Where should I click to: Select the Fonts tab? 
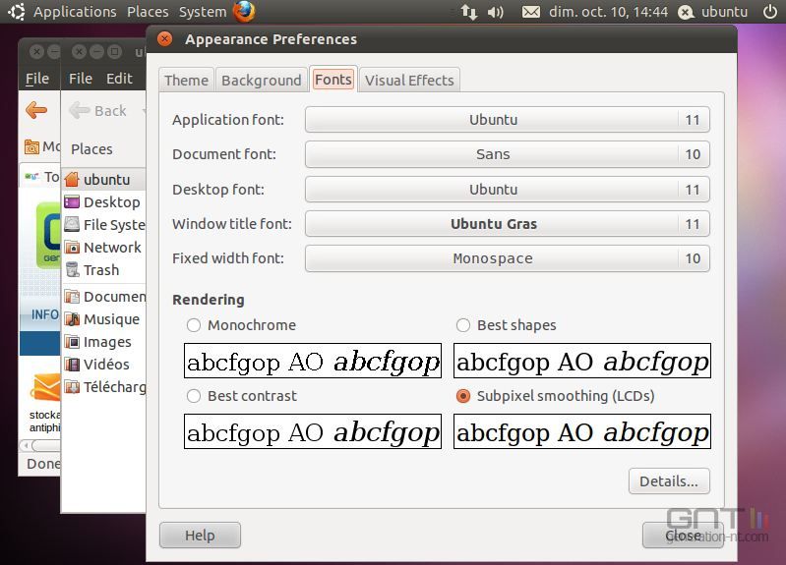pos(333,80)
